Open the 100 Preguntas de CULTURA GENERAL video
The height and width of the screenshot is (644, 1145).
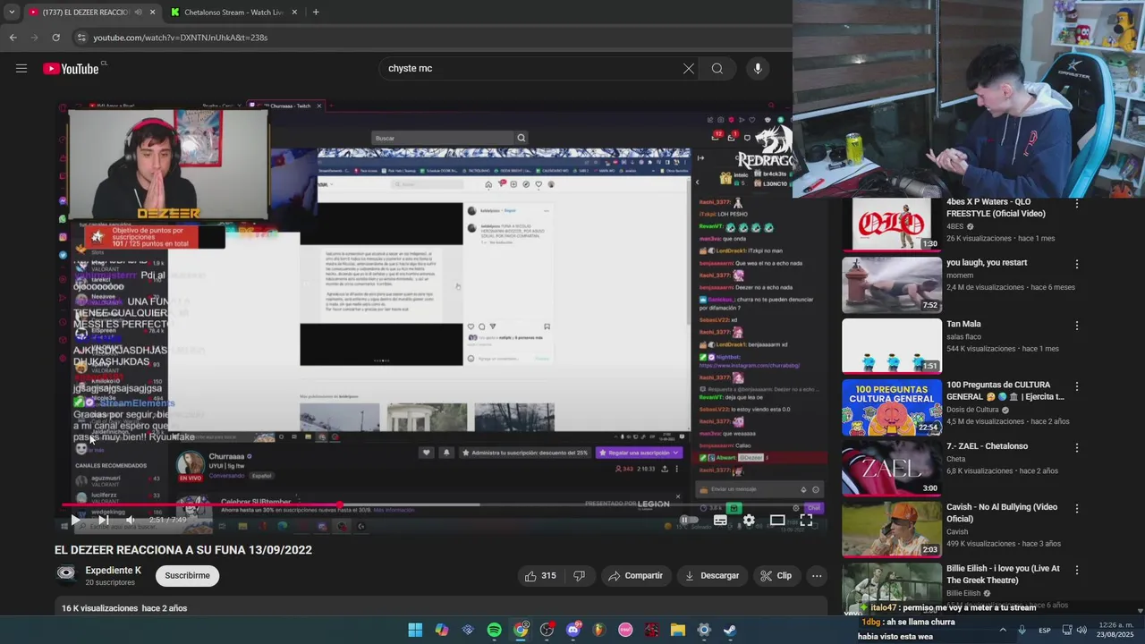click(892, 407)
